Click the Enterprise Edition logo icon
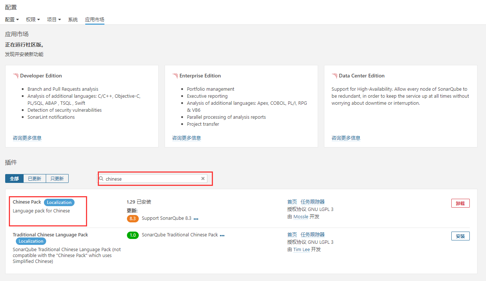This screenshot has width=486, height=281. pos(175,76)
